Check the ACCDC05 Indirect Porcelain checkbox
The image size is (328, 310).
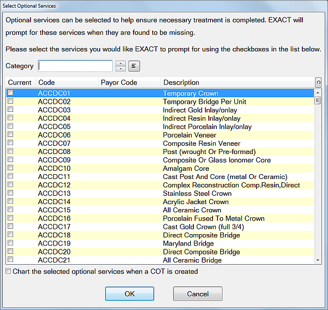click(10, 126)
